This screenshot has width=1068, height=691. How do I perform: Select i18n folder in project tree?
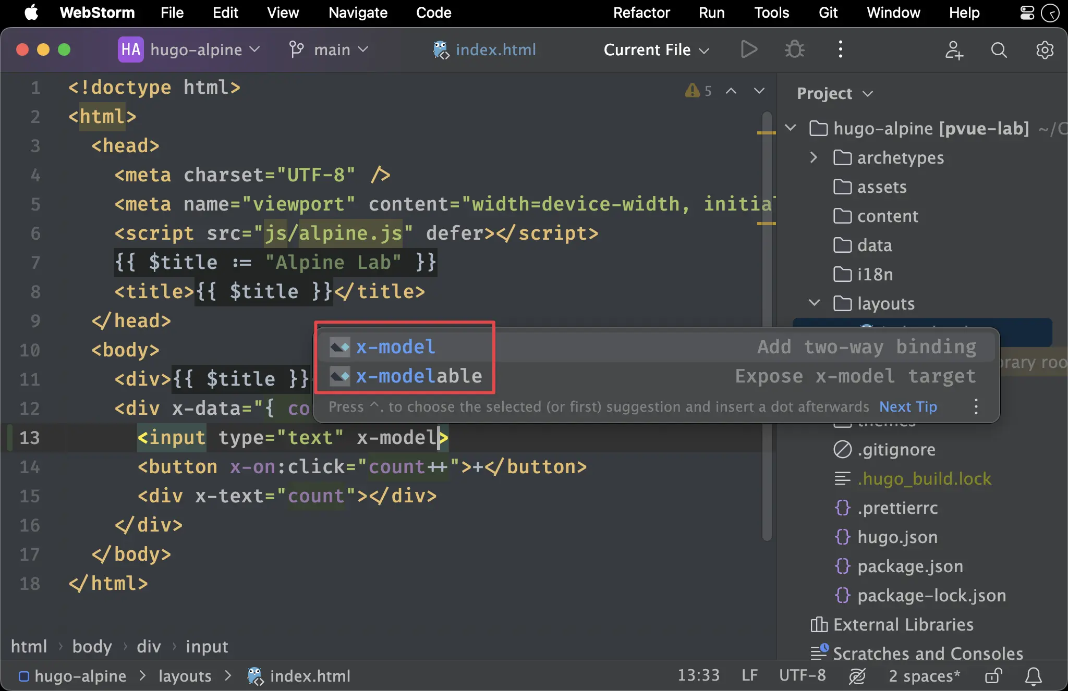[x=875, y=274]
